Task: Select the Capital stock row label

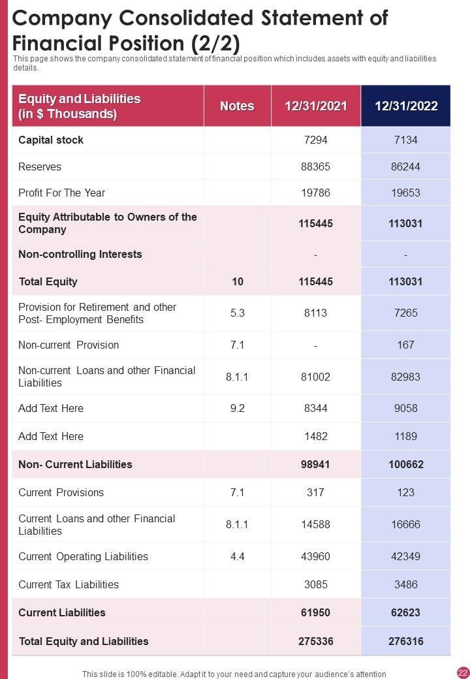Action: click(51, 140)
